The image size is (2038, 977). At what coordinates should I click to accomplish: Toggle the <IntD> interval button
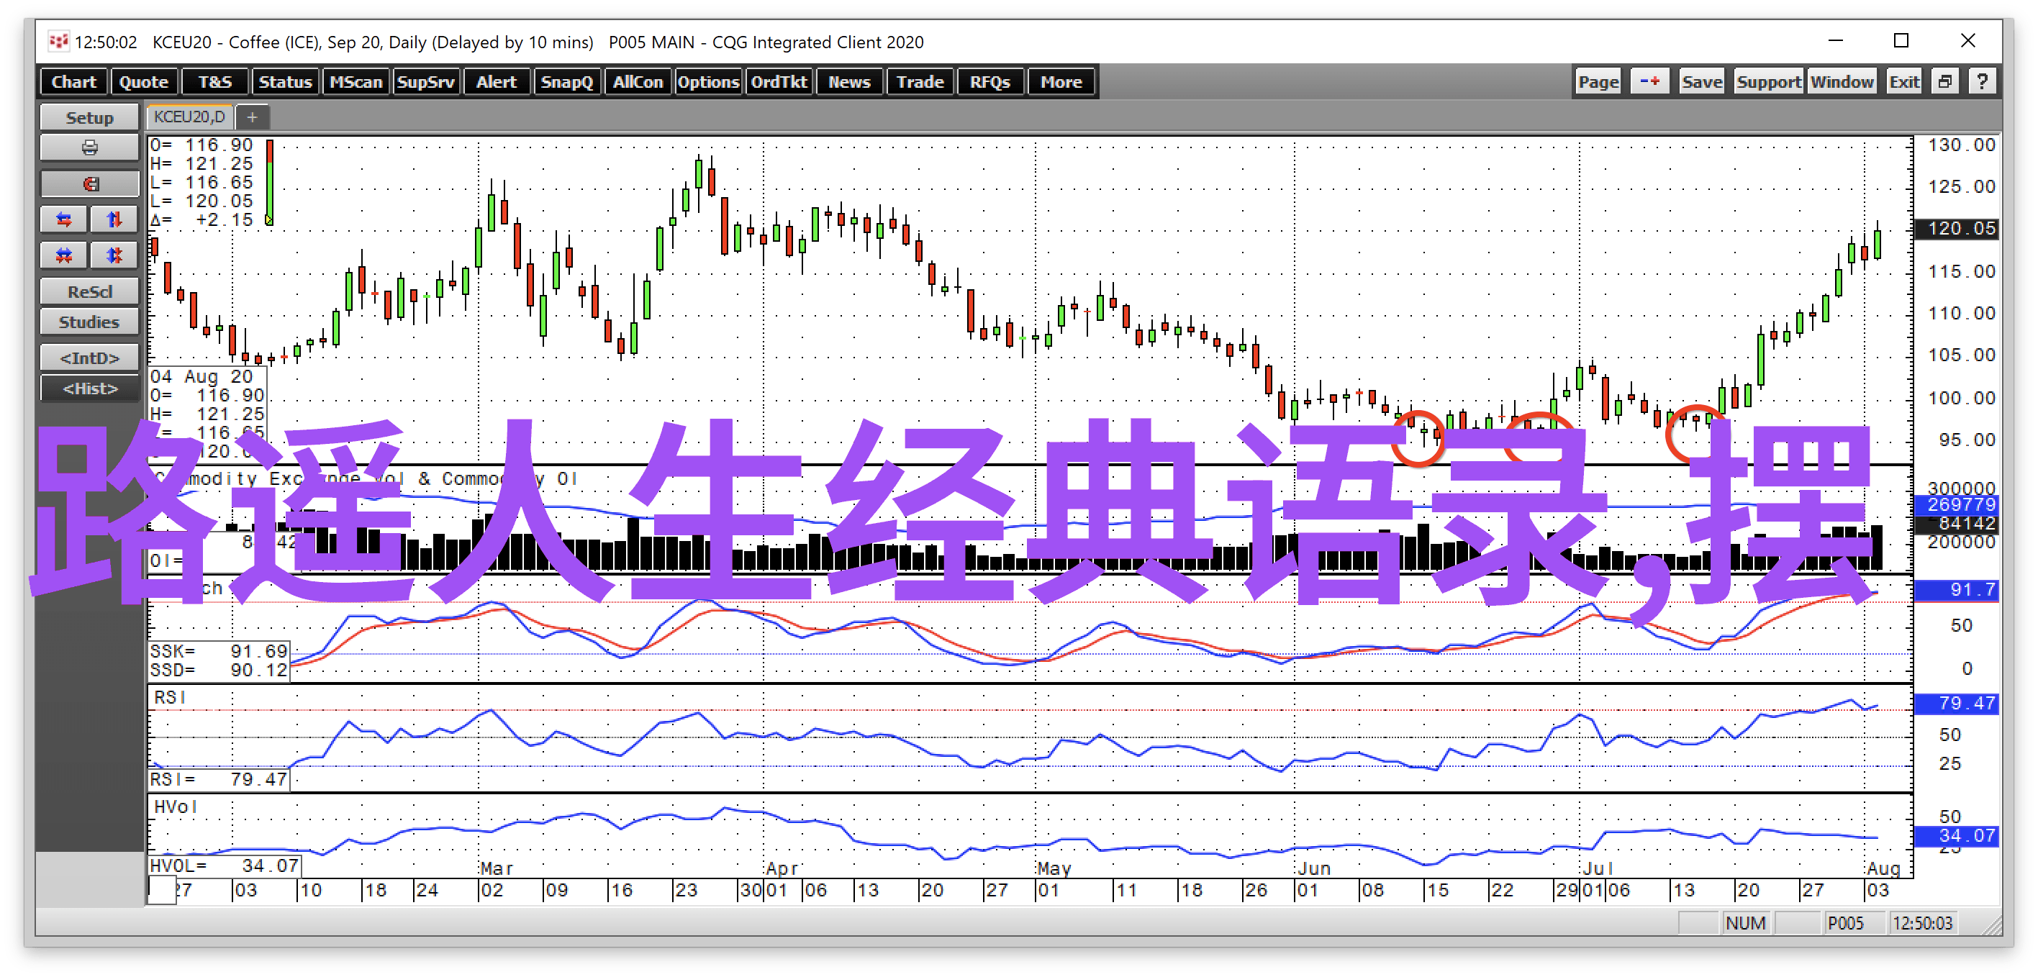click(x=89, y=358)
